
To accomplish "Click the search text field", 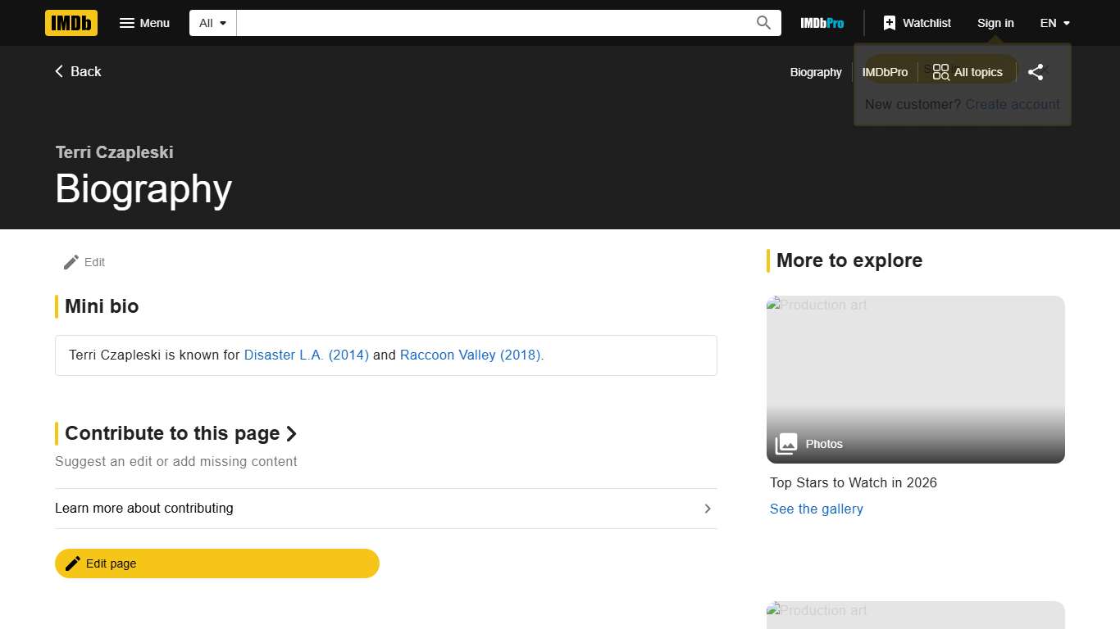I will click(492, 23).
